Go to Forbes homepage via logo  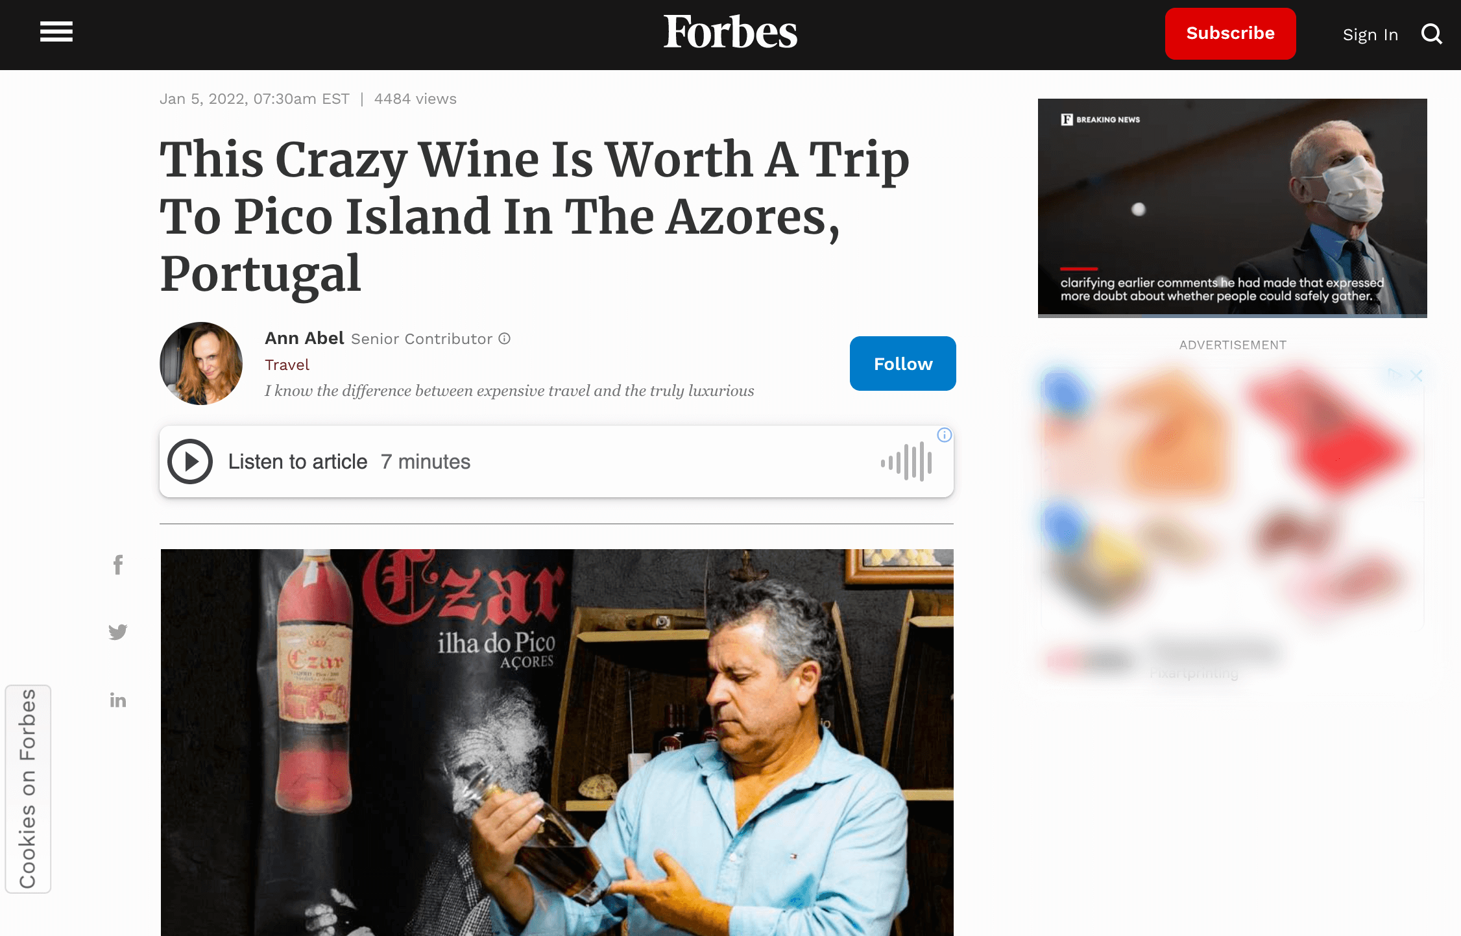coord(730,32)
